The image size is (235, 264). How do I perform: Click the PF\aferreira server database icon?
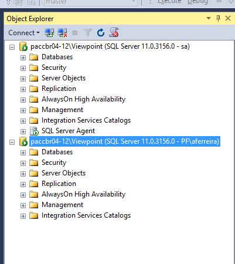tap(23, 141)
